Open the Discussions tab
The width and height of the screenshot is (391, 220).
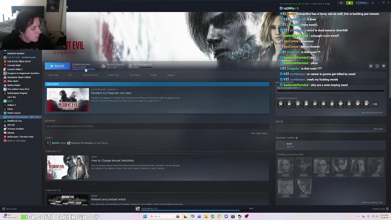[135, 75]
